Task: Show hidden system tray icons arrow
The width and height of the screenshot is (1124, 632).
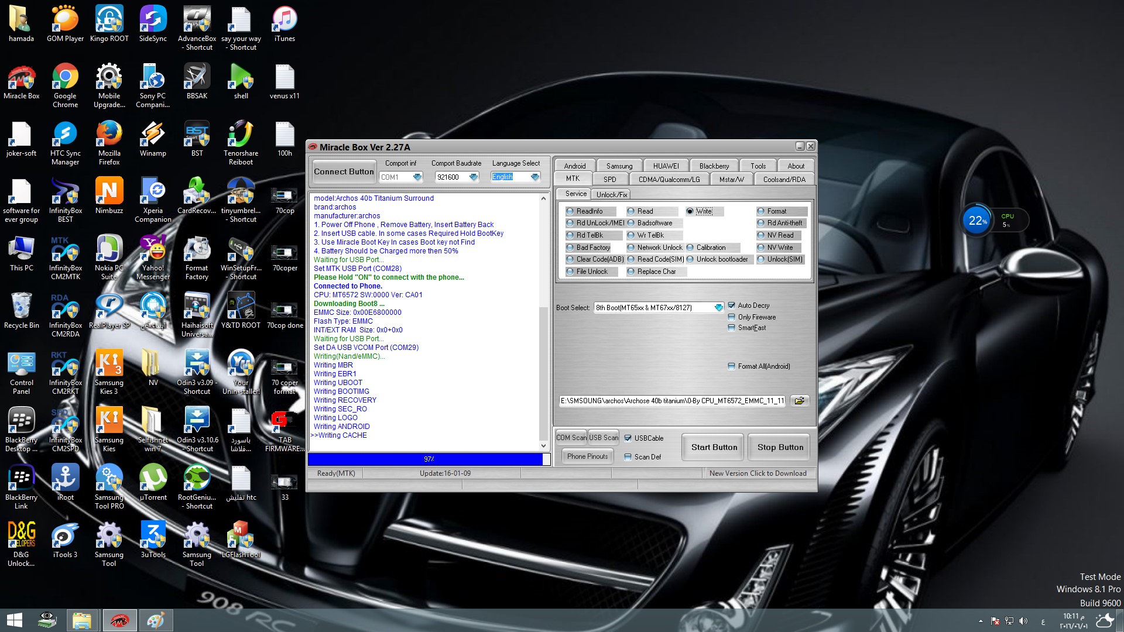Action: click(x=981, y=621)
